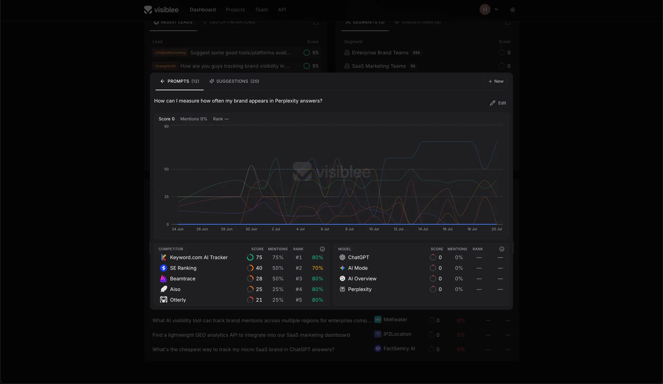Screen dimensions: 663x384
Task: Select the Otterly competitor name
Action: pos(178,300)
